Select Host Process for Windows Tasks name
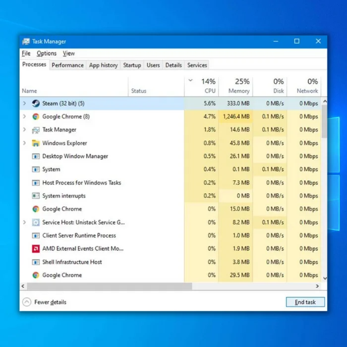 pos(82,182)
